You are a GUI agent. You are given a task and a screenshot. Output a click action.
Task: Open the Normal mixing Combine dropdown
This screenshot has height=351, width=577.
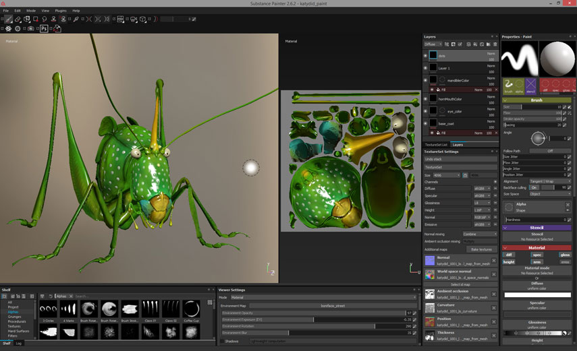pos(480,234)
